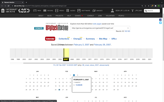The image size is (164, 102).
Task: Open the 'web pages' link
Action: (97, 24)
